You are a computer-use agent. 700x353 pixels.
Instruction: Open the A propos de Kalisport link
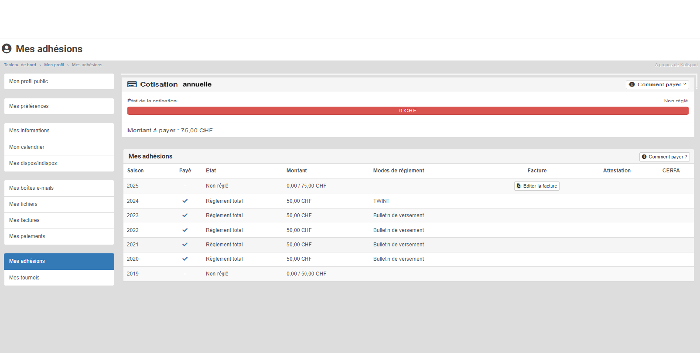click(676, 65)
